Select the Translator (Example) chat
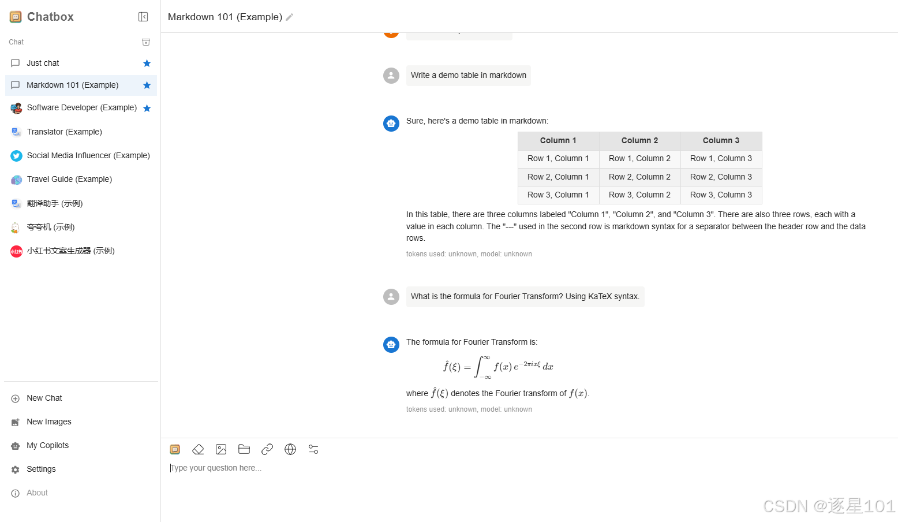This screenshot has width=898, height=522. (81, 132)
